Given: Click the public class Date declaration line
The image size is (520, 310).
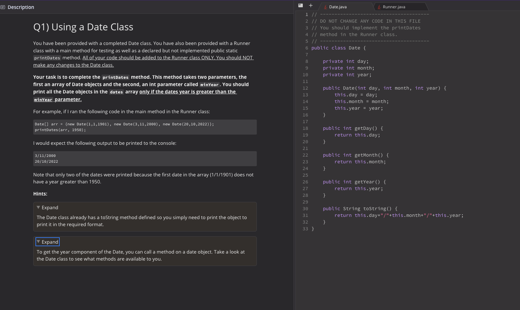Looking at the screenshot, I should click(x=338, y=48).
